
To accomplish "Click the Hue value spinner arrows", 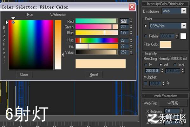I will click(x=131, y=40).
